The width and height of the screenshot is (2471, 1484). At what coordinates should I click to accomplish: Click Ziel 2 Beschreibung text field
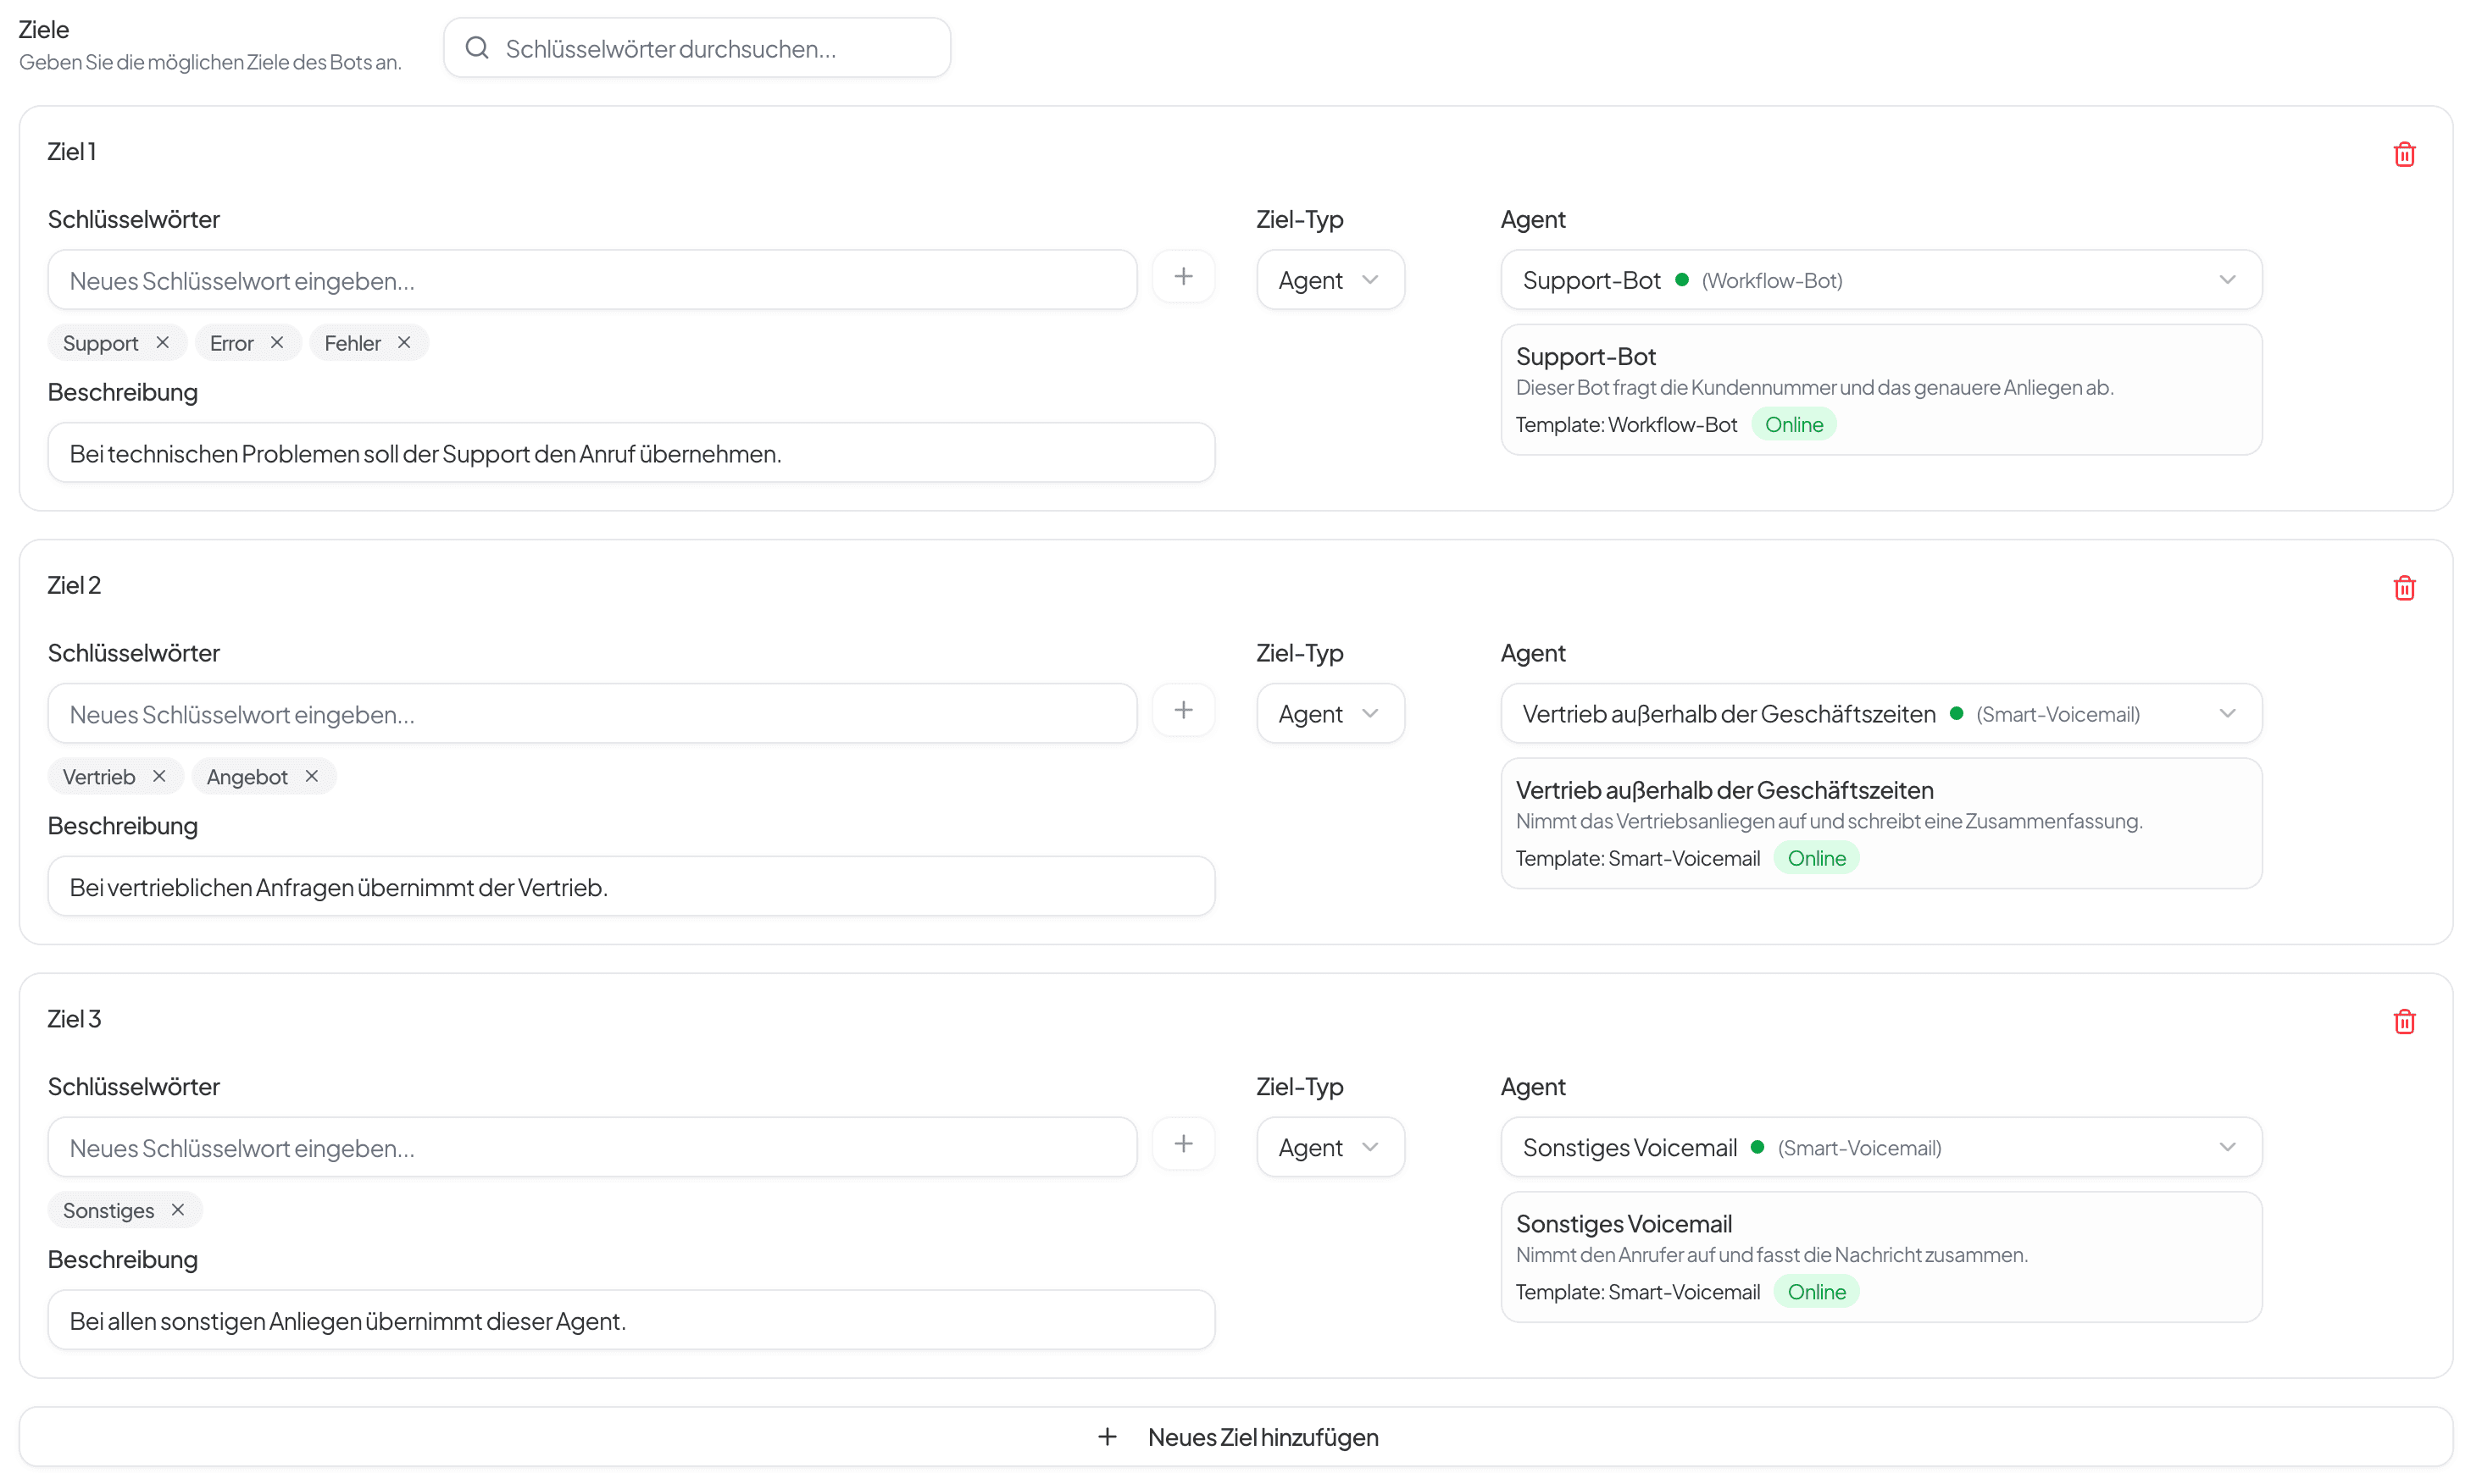point(630,887)
